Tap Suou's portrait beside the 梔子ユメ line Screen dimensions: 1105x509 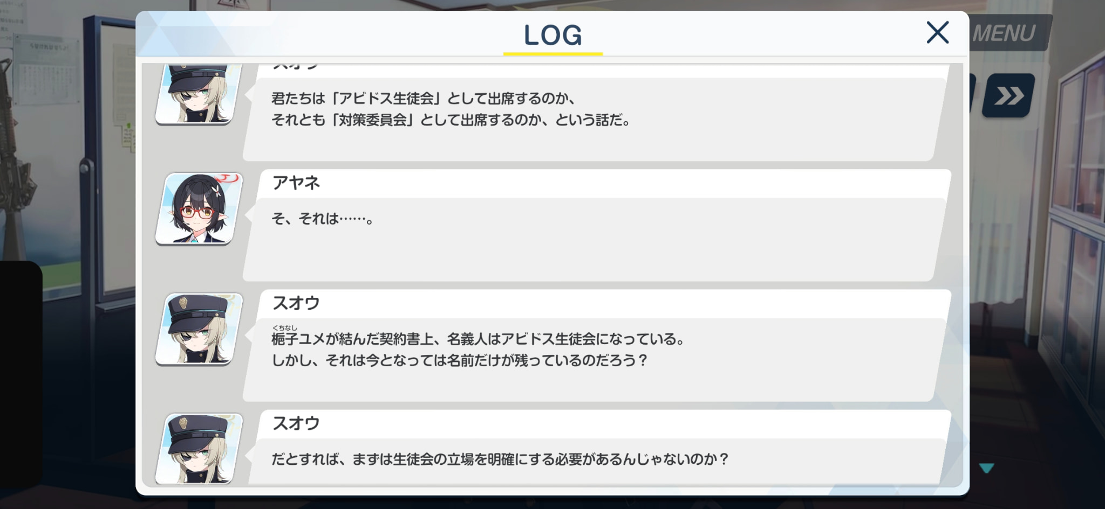point(199,329)
